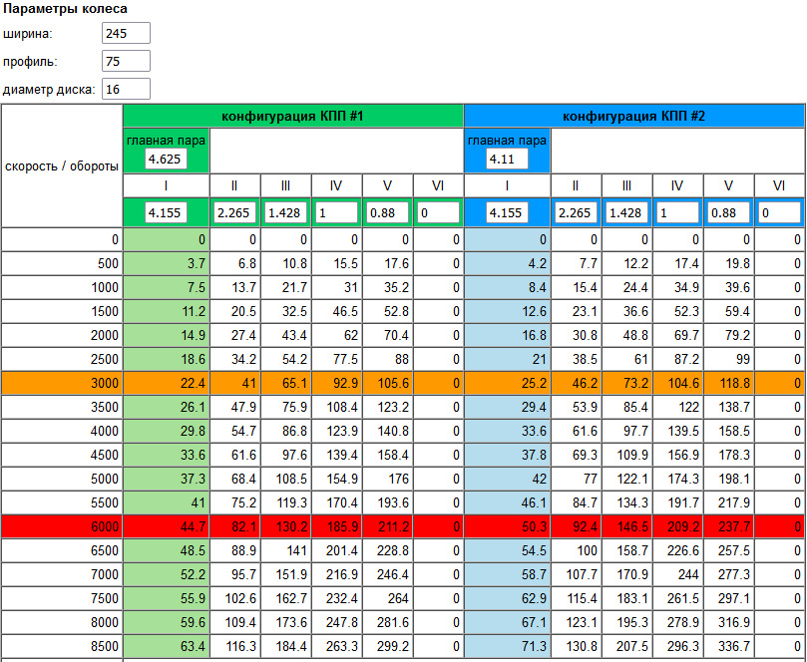Edit главная пара field with 4.625
The image size is (807, 662).
tap(166, 159)
